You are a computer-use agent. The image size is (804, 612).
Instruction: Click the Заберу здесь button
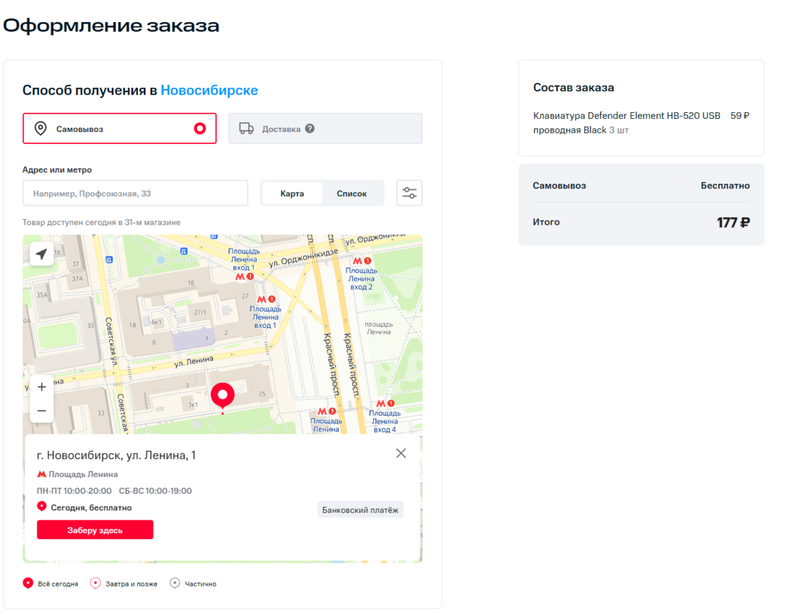pyautogui.click(x=95, y=530)
